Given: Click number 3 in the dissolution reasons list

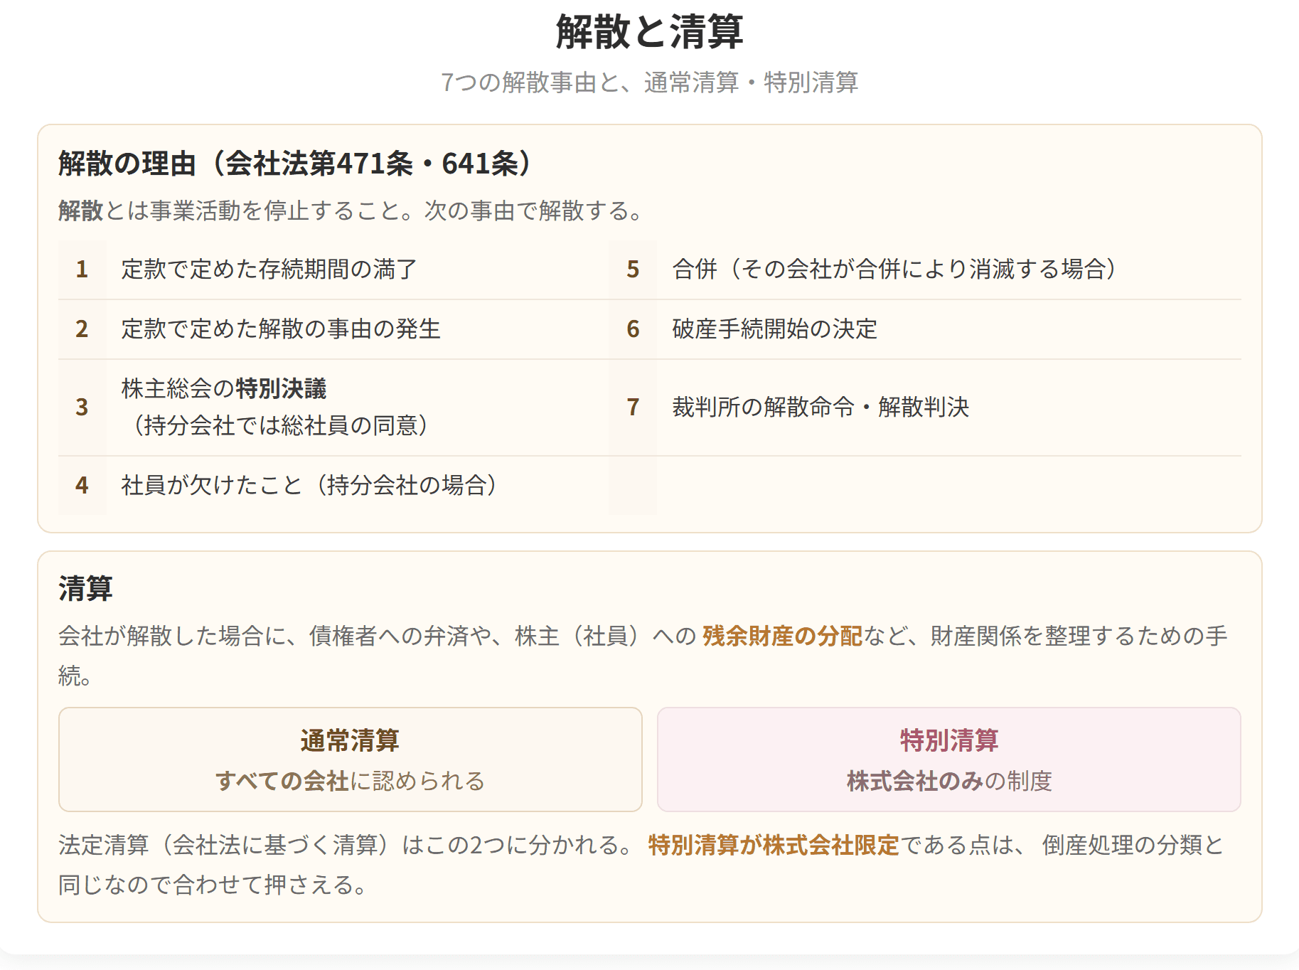Looking at the screenshot, I should [x=82, y=407].
